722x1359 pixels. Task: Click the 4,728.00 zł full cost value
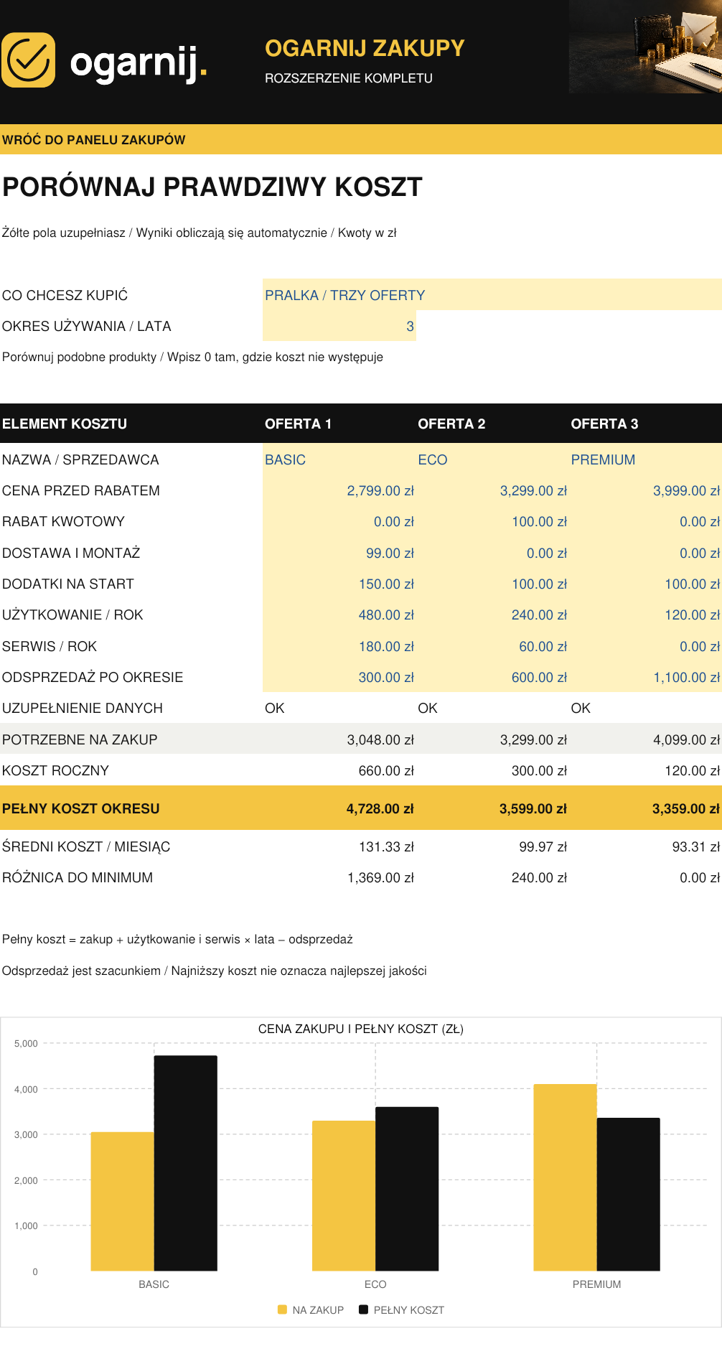pyautogui.click(x=380, y=808)
